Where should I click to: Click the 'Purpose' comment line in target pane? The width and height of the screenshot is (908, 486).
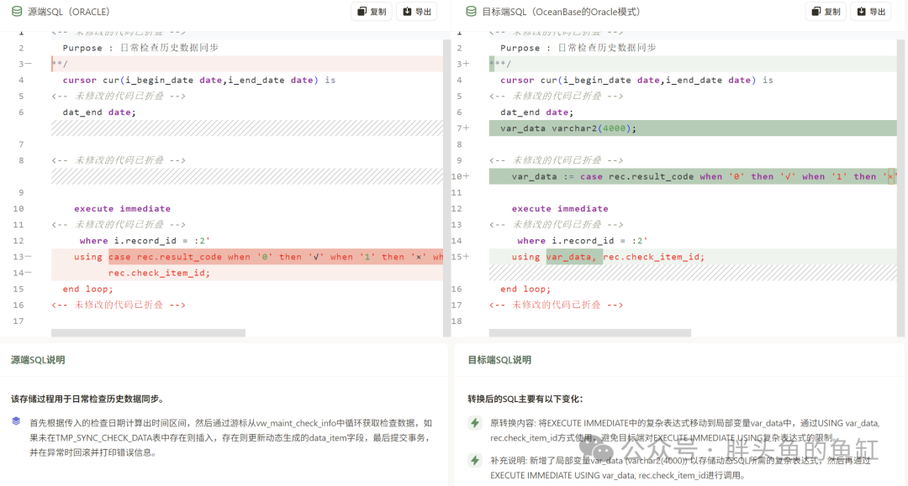tap(578, 48)
